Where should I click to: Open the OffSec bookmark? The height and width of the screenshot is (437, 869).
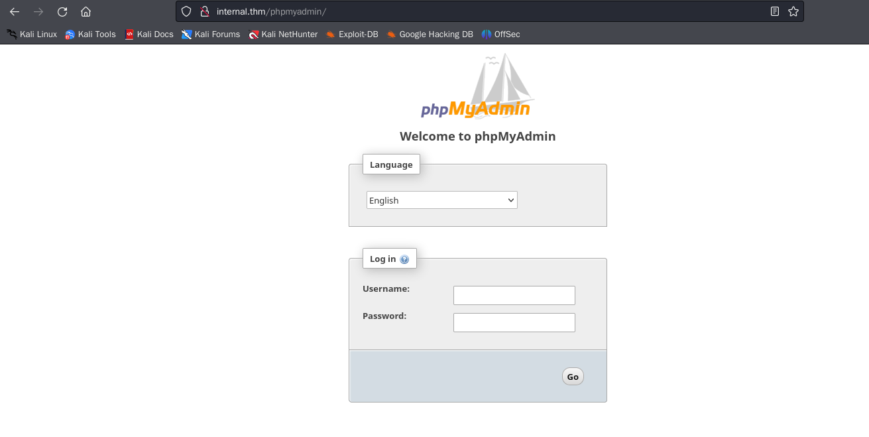click(x=500, y=34)
